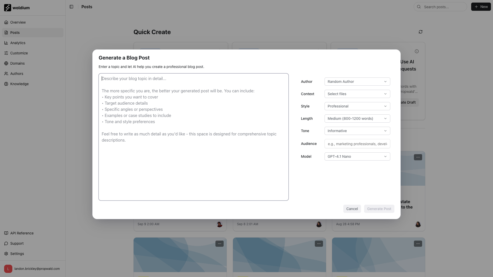
Task: Open Support chat icon
Action: (x=6, y=243)
